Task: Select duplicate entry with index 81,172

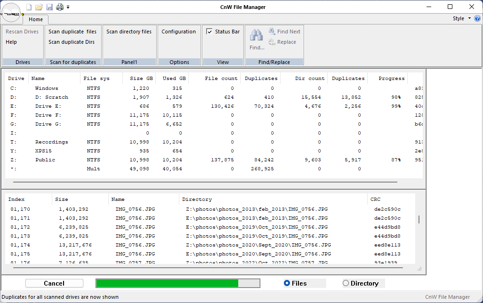Action: (x=210, y=227)
